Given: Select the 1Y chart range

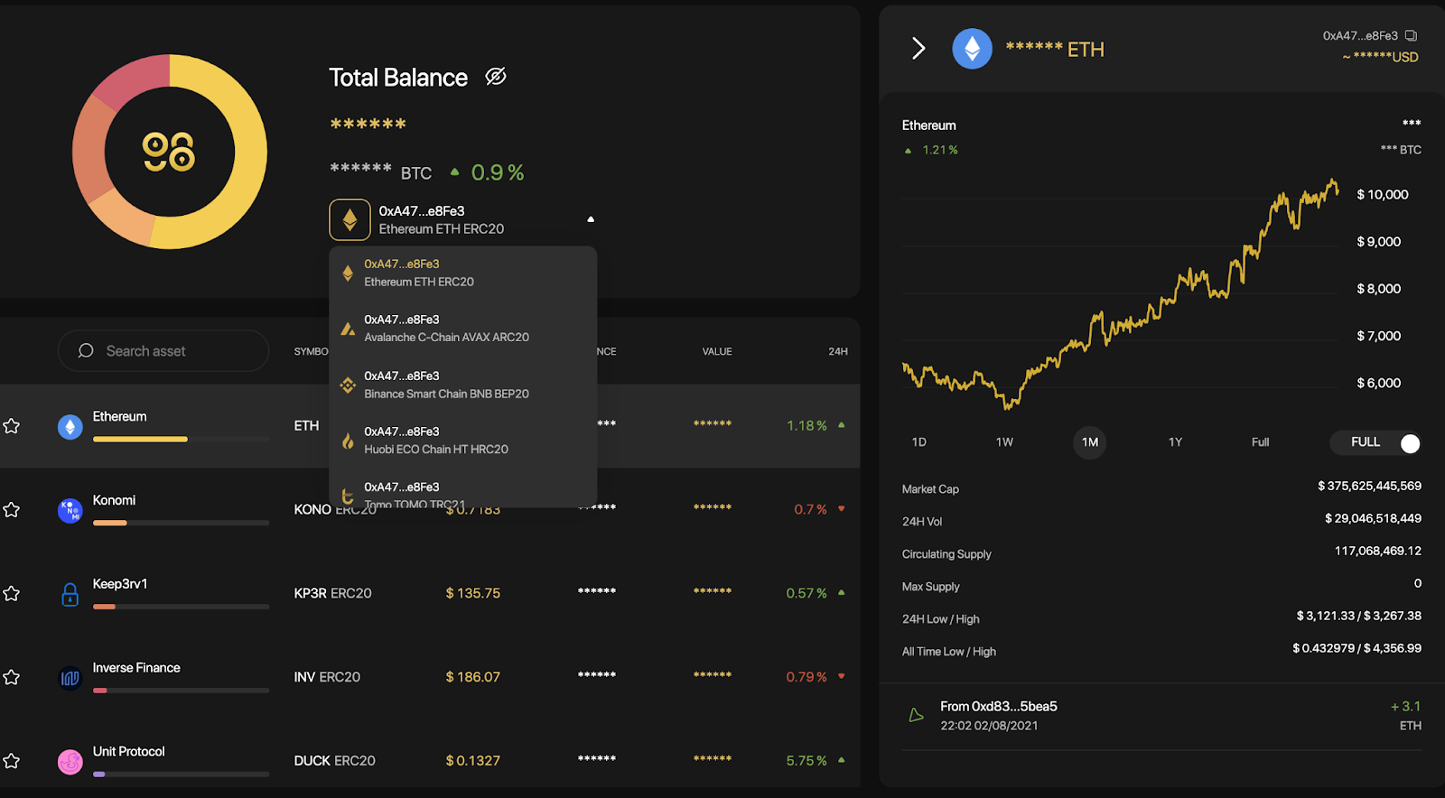Looking at the screenshot, I should pos(1175,442).
